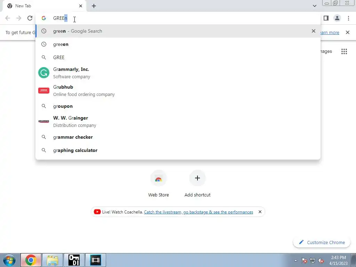This screenshot has width=356, height=267.
Task: Choose the 'green - Google Search' suggestion
Action: pyautogui.click(x=178, y=31)
